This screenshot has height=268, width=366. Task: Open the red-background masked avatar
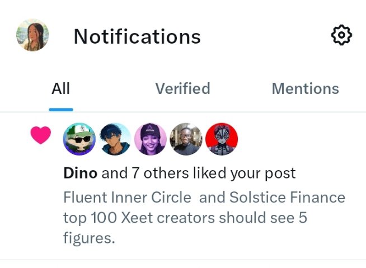pos(222,139)
